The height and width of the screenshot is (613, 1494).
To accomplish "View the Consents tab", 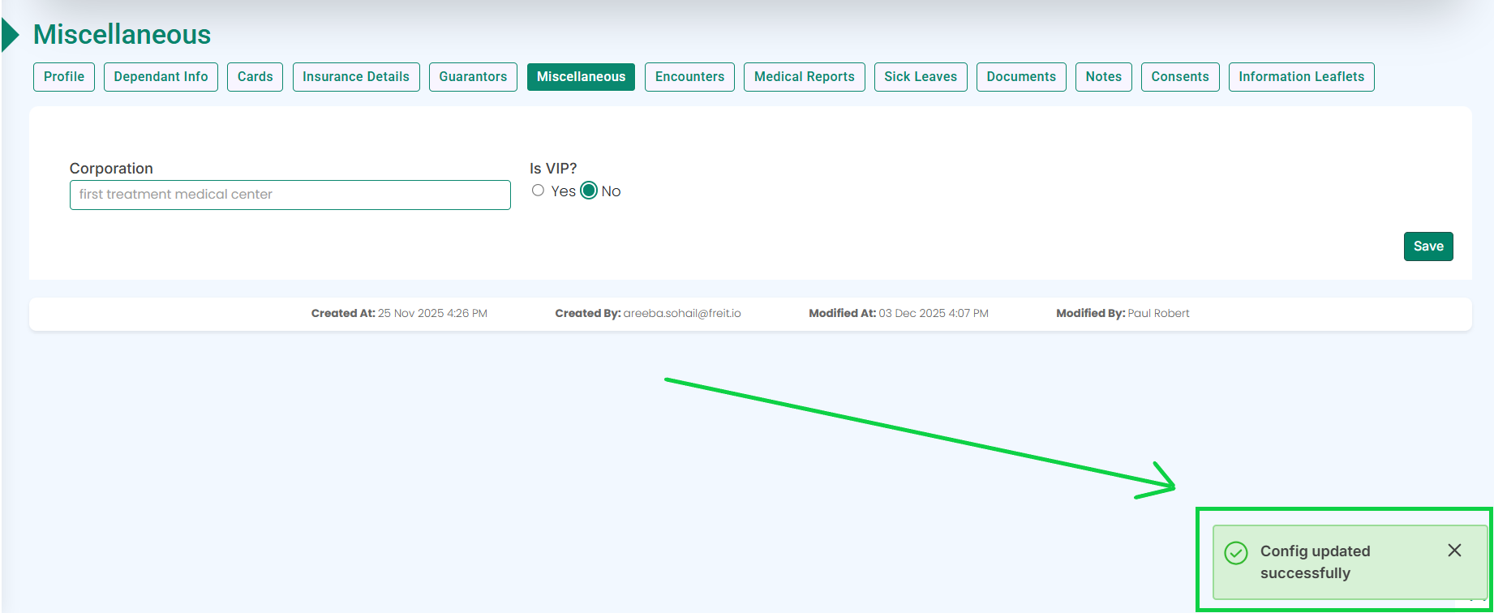I will (1179, 77).
